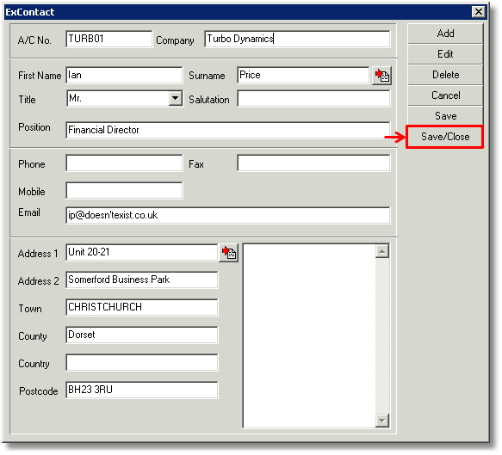Click the Postcode field
Image resolution: width=502 pixels, height=455 pixels.
[x=142, y=390]
